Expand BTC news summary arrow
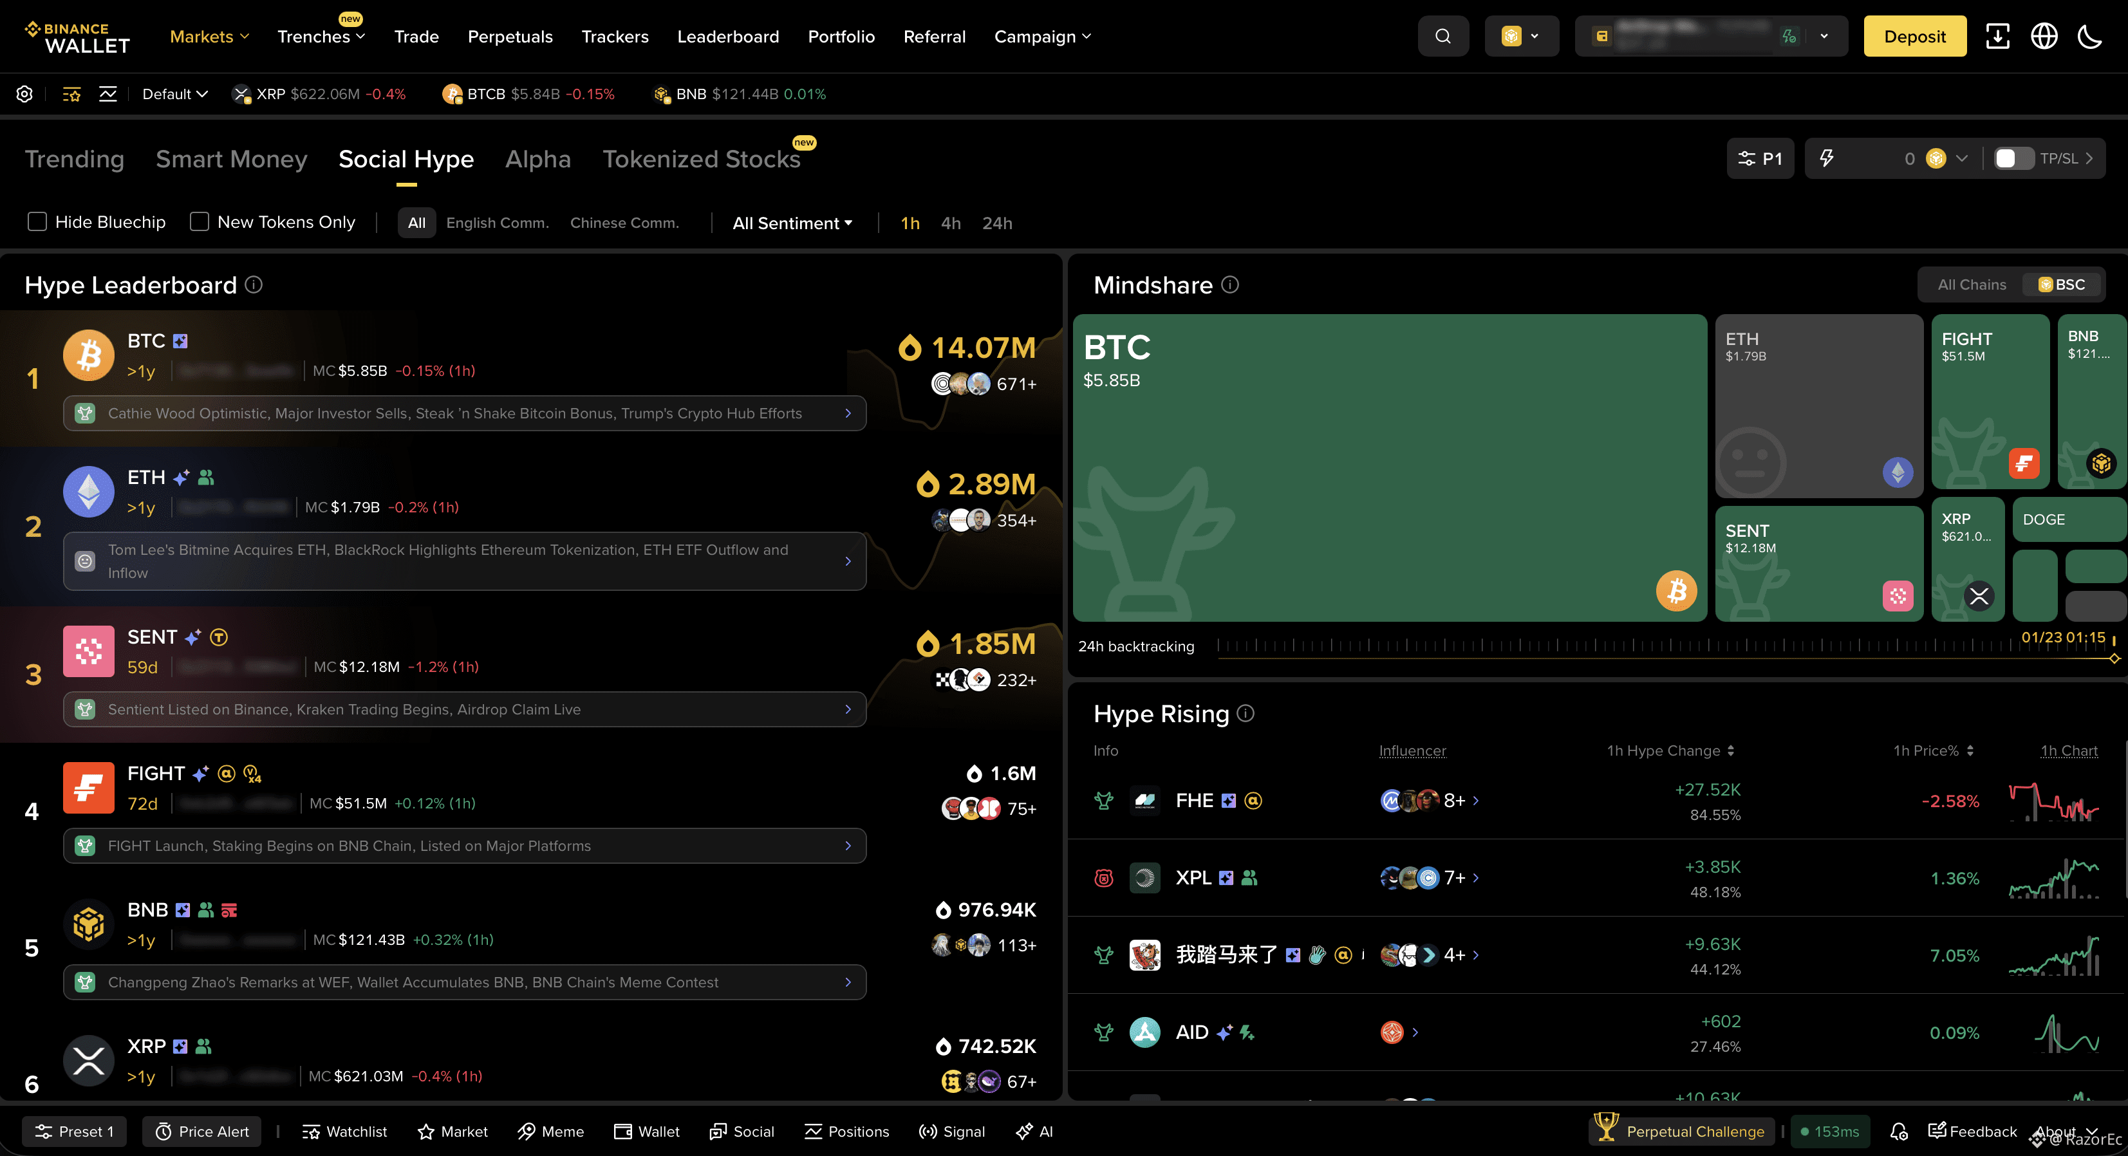The height and width of the screenshot is (1156, 2128). coord(848,413)
